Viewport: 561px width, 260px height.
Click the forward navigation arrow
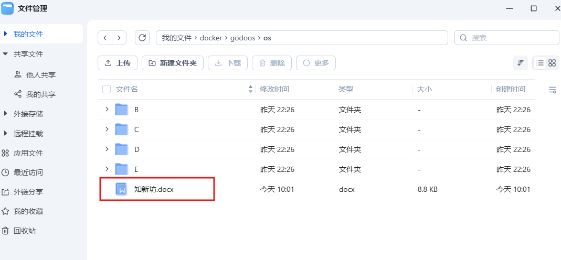119,38
